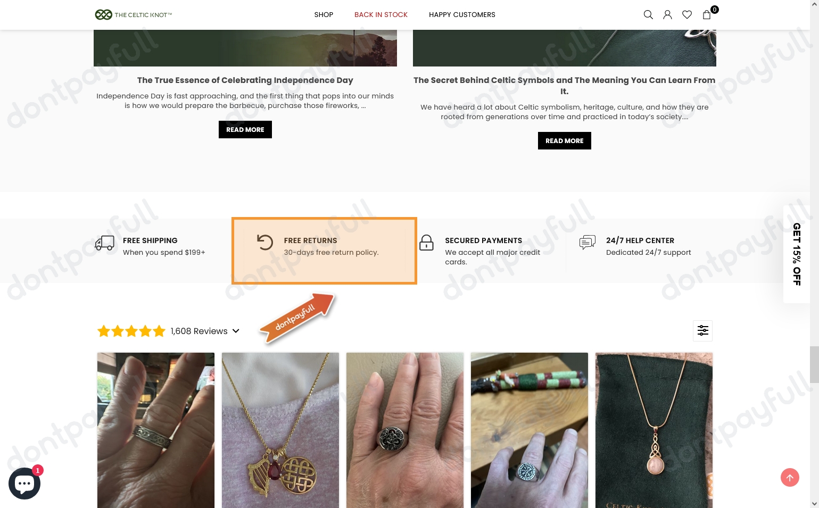Open the site search

pos(648,14)
